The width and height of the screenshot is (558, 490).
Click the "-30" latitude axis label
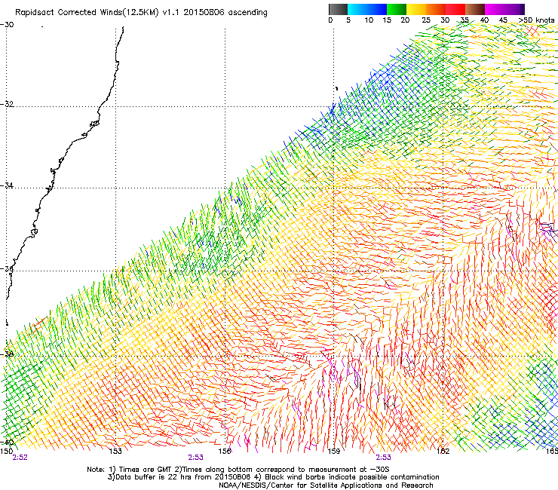tap(7, 25)
